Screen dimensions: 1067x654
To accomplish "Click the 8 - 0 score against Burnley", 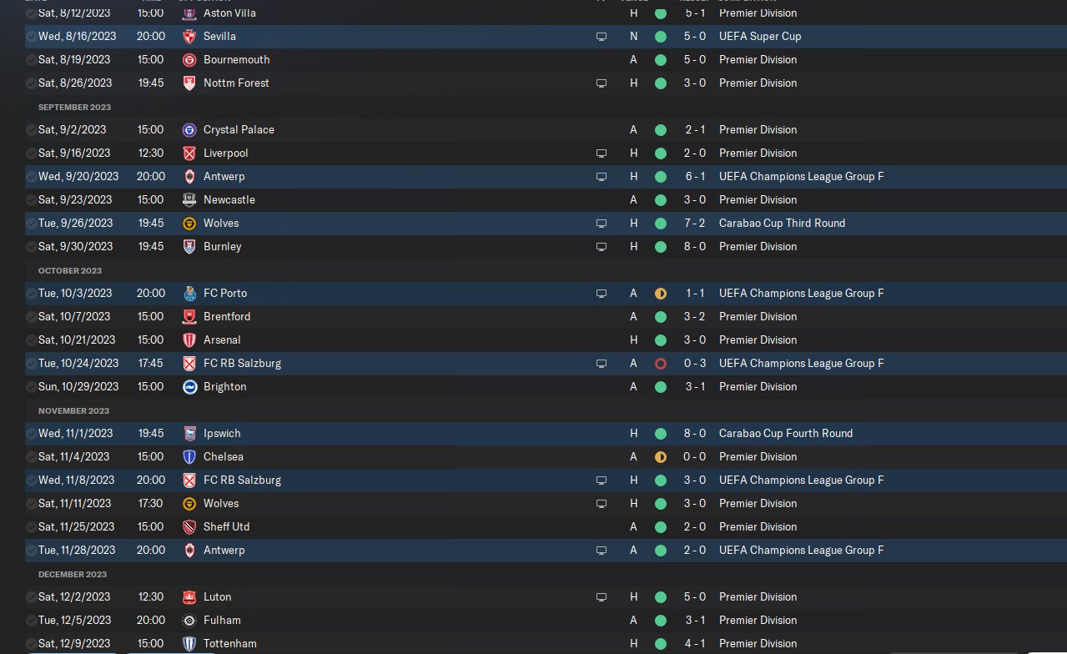I will point(696,247).
